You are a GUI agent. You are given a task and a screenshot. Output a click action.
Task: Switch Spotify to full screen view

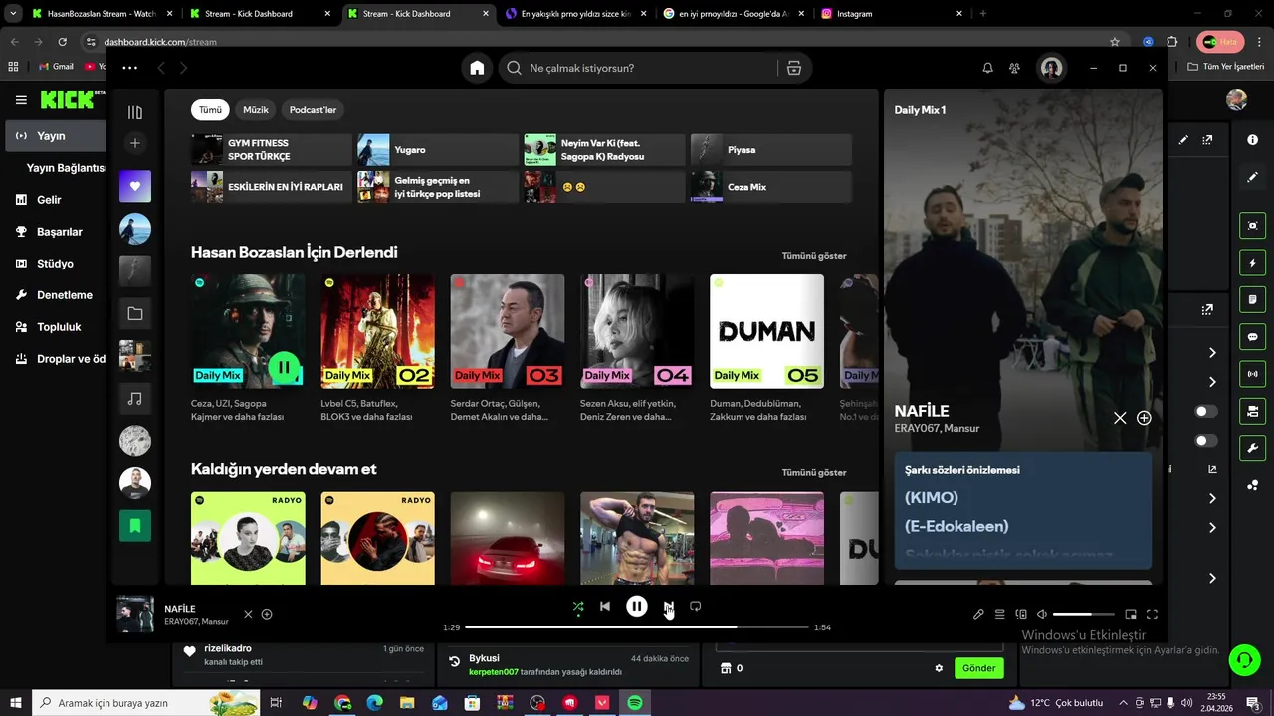1153,615
